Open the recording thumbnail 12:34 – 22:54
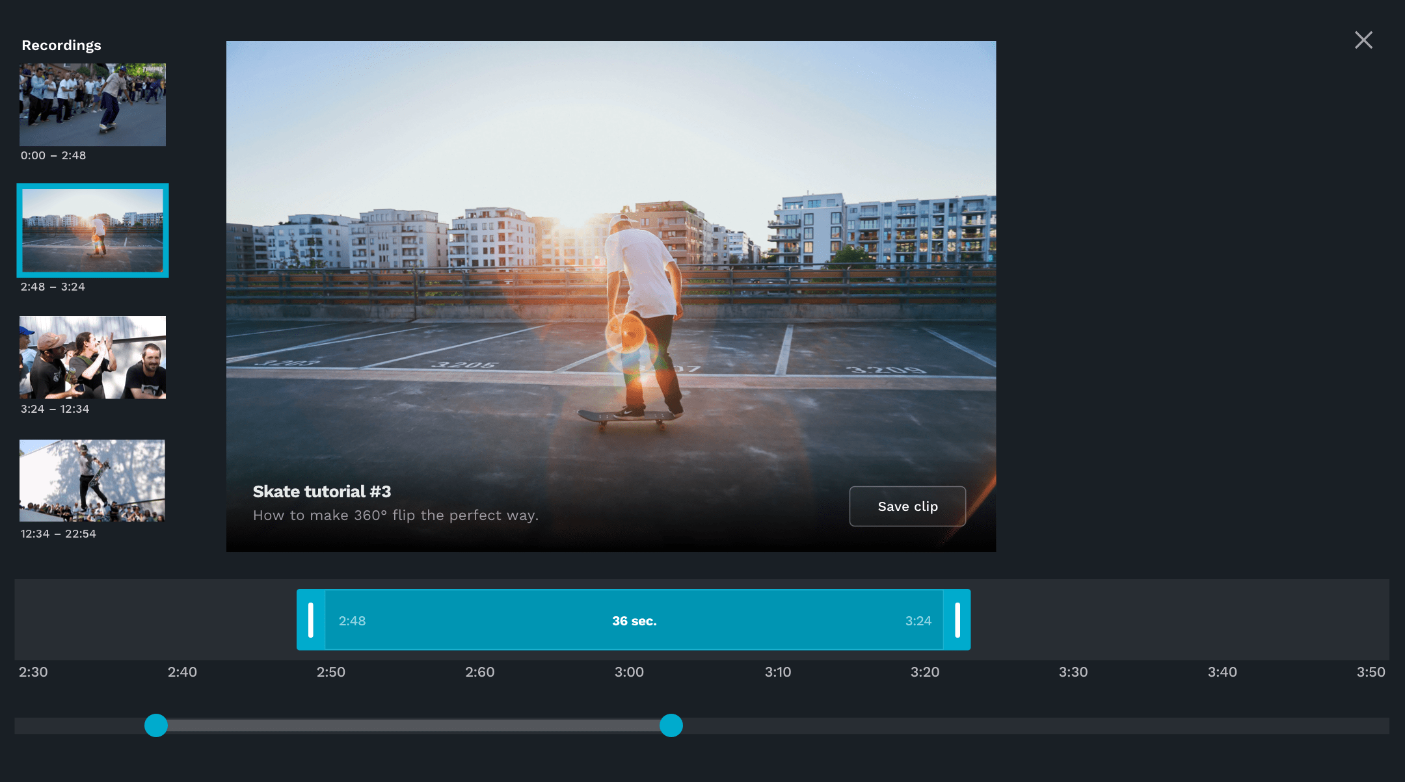Screen dimensions: 1405x782 click(x=92, y=481)
